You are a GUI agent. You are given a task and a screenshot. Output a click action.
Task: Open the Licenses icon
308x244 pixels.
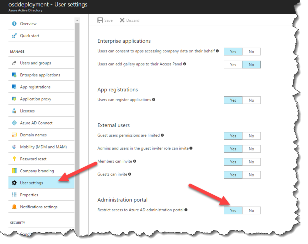pos(14,111)
